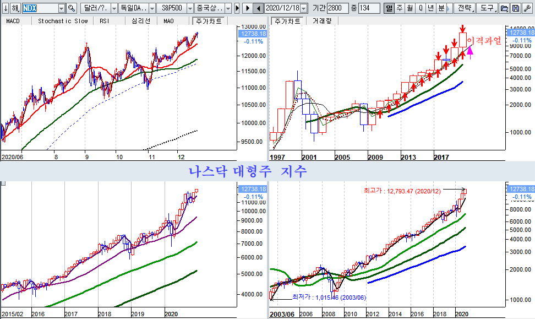Image resolution: width=535 pixels, height=319 pixels.
Task: Expand the 달러/?. dropdown arrow
Action: [x=114, y=8]
